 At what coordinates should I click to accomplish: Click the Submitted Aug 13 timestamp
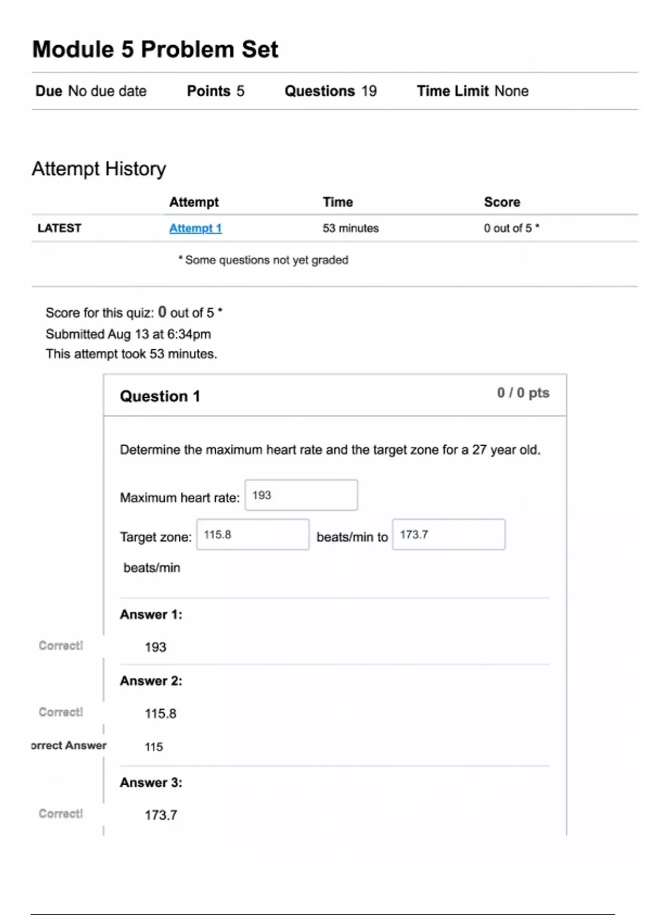129,333
